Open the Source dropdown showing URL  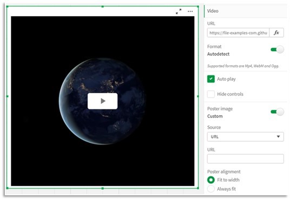click(245, 137)
